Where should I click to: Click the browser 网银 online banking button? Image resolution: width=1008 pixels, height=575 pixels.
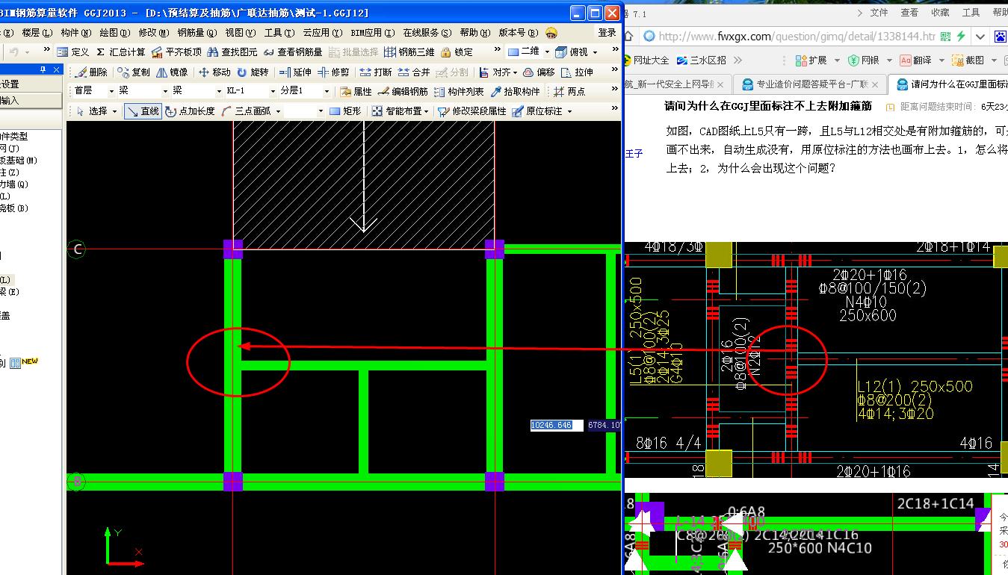pyautogui.click(x=865, y=60)
